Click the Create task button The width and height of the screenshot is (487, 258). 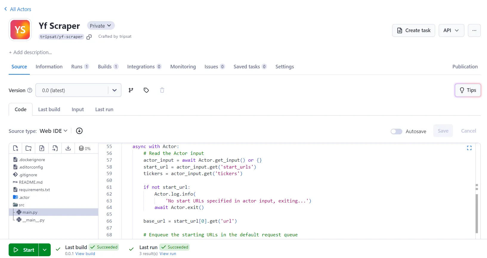(x=414, y=30)
